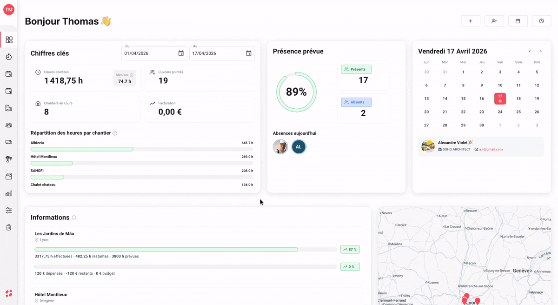Click the SANOFI hours progress bar
This screenshot has width=558, height=305.
coord(142,177)
